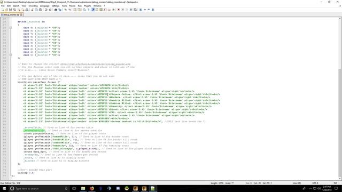Start macro recording with red record icon
The height and width of the screenshot is (192, 342).
click(x=119, y=10)
